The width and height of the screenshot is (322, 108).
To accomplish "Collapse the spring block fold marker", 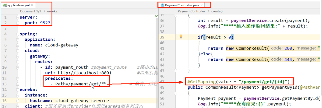I will 18,34.
